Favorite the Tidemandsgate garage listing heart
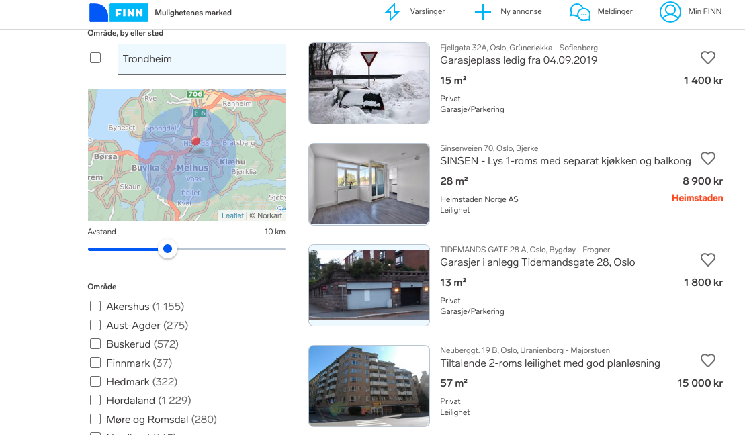Screen dimensions: 745x435 pos(708,259)
